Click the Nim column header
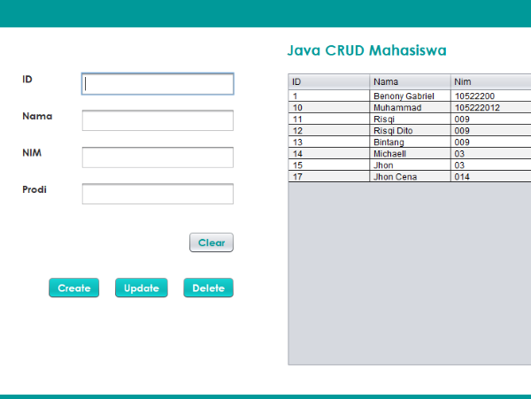This screenshot has height=399, width=531. pos(490,81)
